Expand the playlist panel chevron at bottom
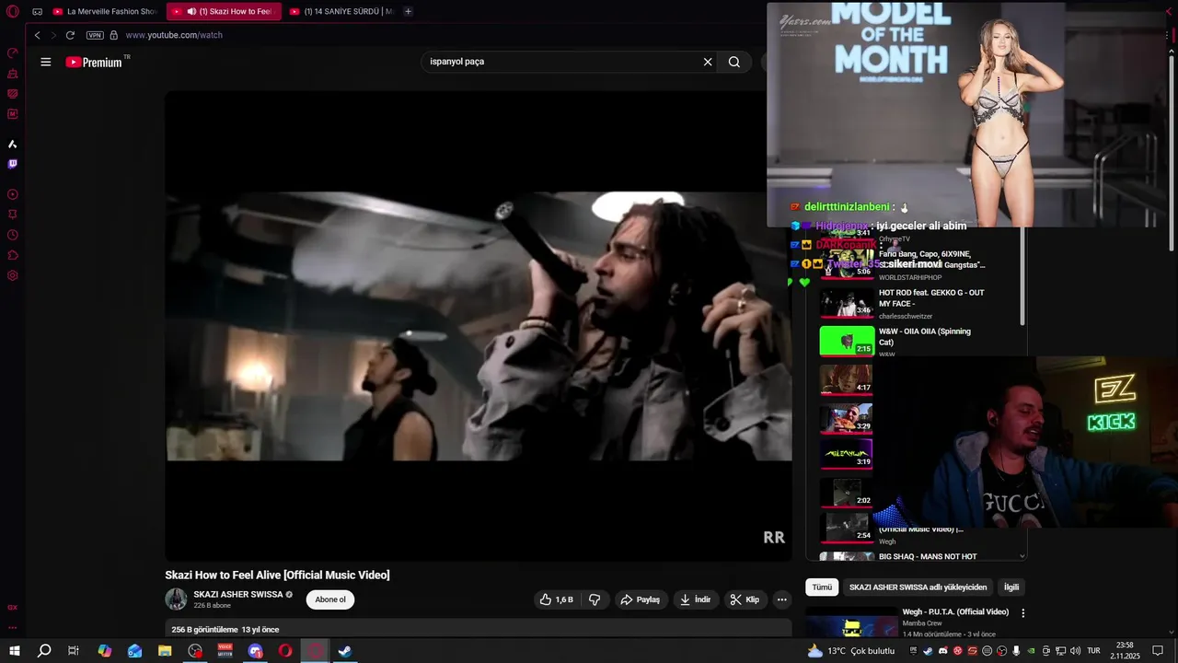Image resolution: width=1178 pixels, height=663 pixels. [x=1022, y=556]
